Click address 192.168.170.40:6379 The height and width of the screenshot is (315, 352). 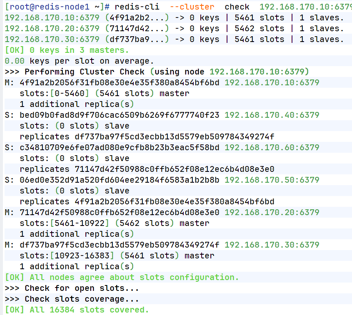(272, 115)
